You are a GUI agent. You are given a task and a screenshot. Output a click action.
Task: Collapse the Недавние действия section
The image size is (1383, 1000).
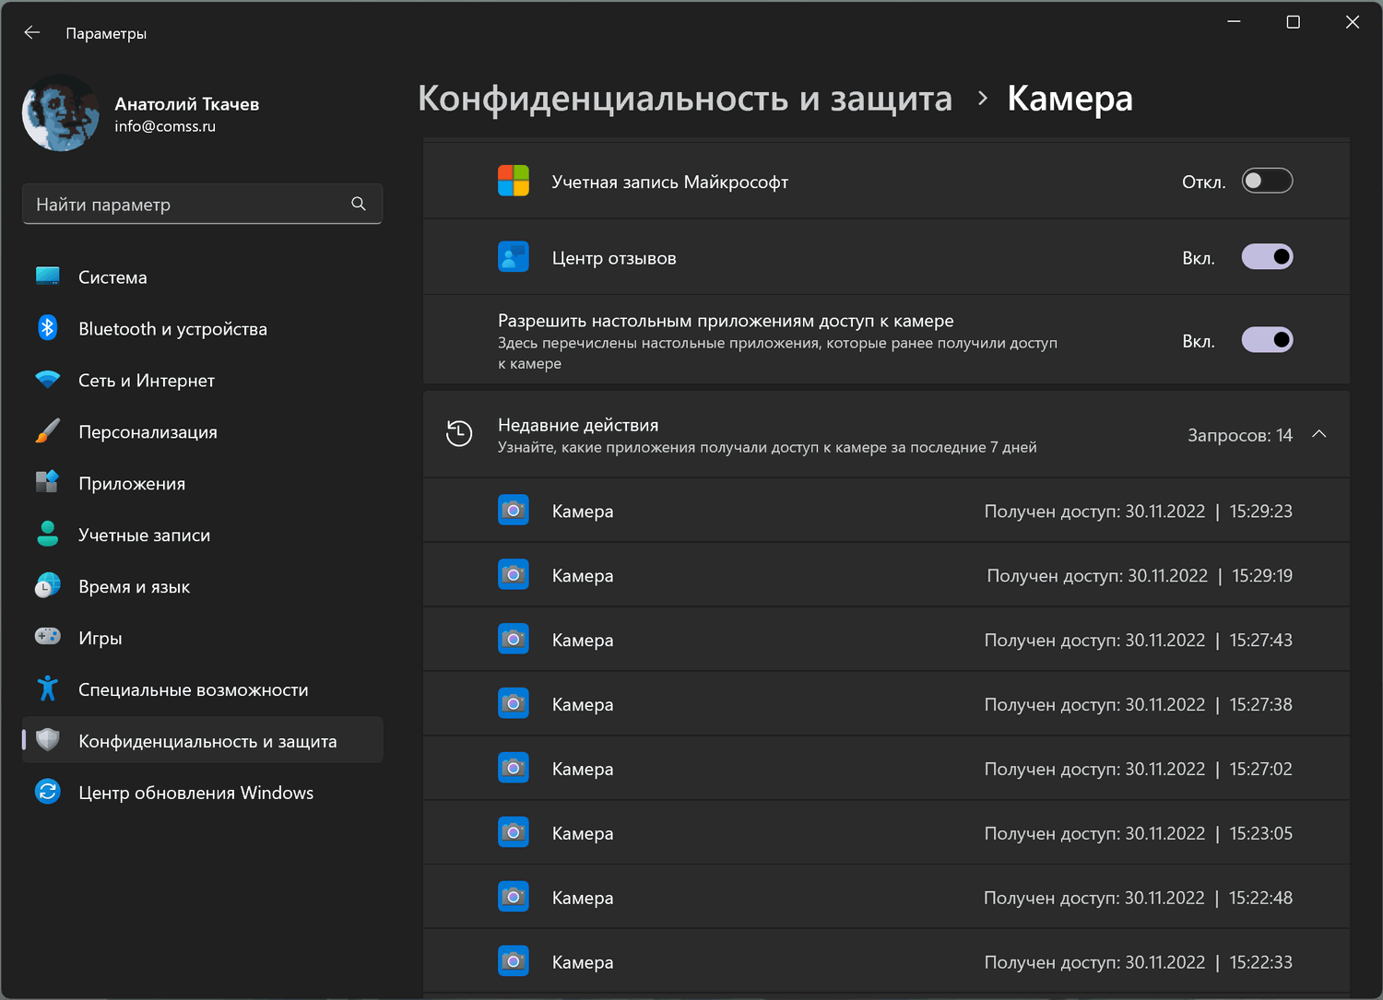[1319, 434]
